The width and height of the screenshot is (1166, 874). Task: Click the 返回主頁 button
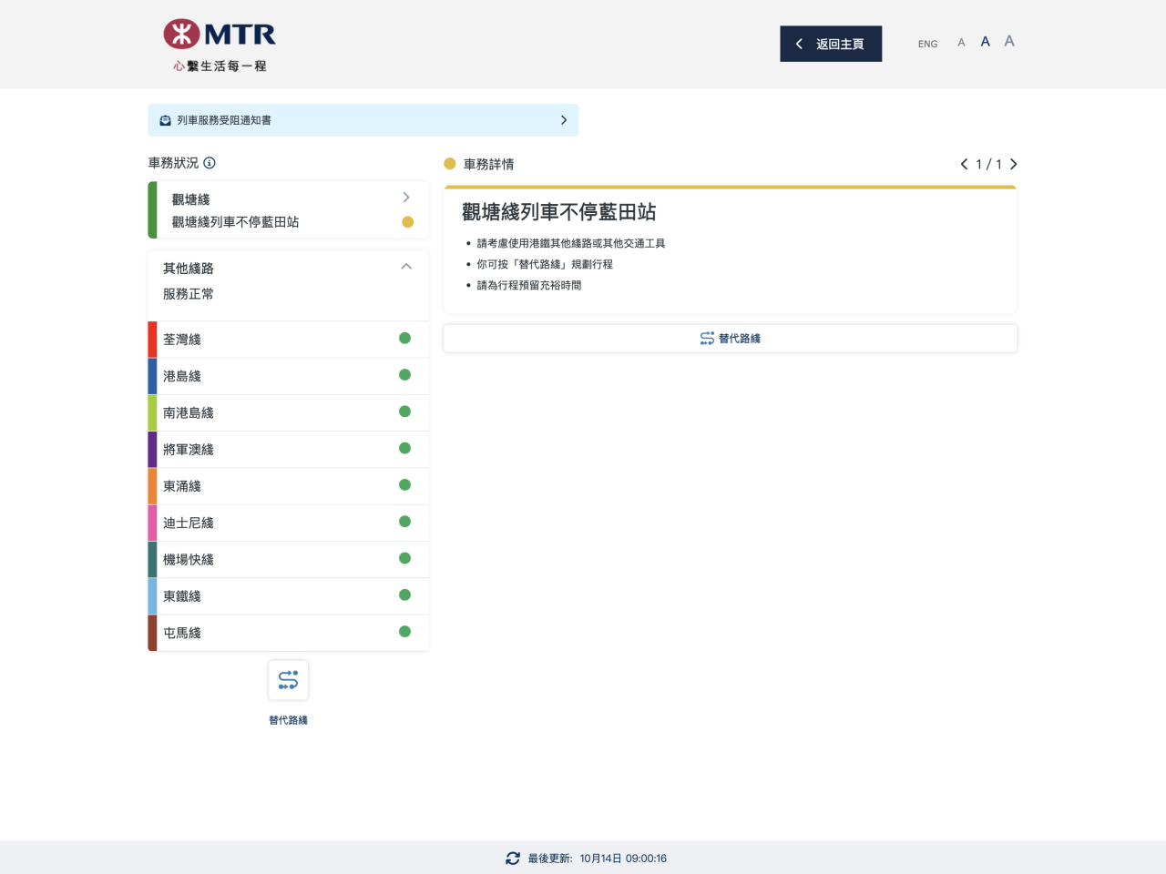click(x=831, y=44)
